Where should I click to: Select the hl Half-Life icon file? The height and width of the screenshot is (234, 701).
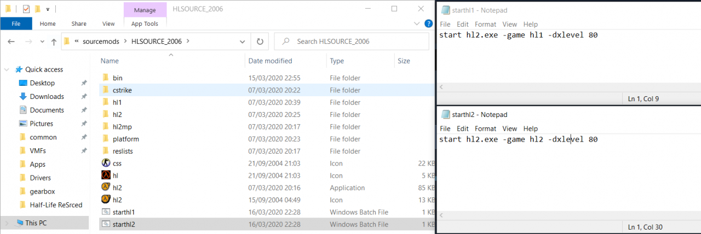[x=106, y=175]
